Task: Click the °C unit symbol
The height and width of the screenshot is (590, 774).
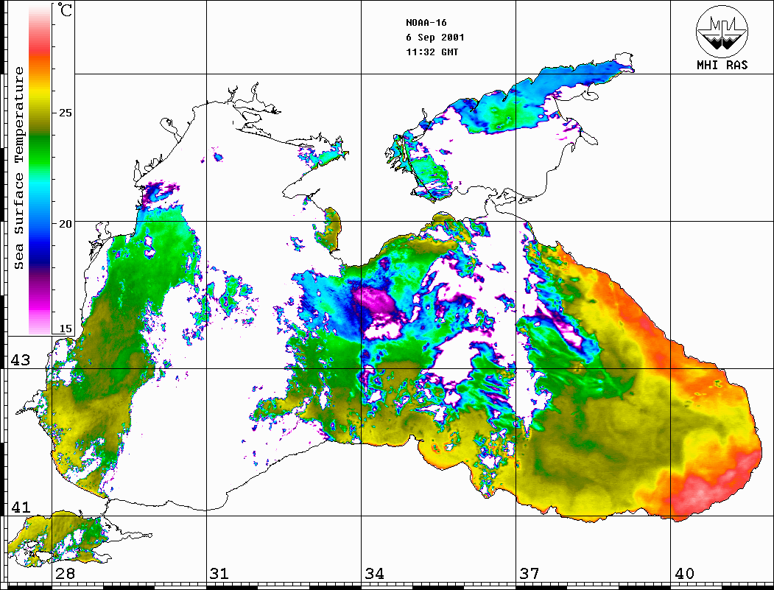Action: 64,10
